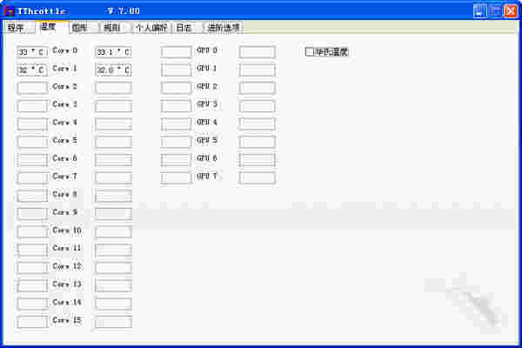
Task: Click the empty field right of Core 7
Action: pyautogui.click(x=113, y=177)
